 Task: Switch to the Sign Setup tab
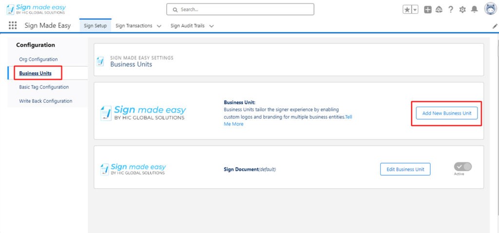pos(95,26)
